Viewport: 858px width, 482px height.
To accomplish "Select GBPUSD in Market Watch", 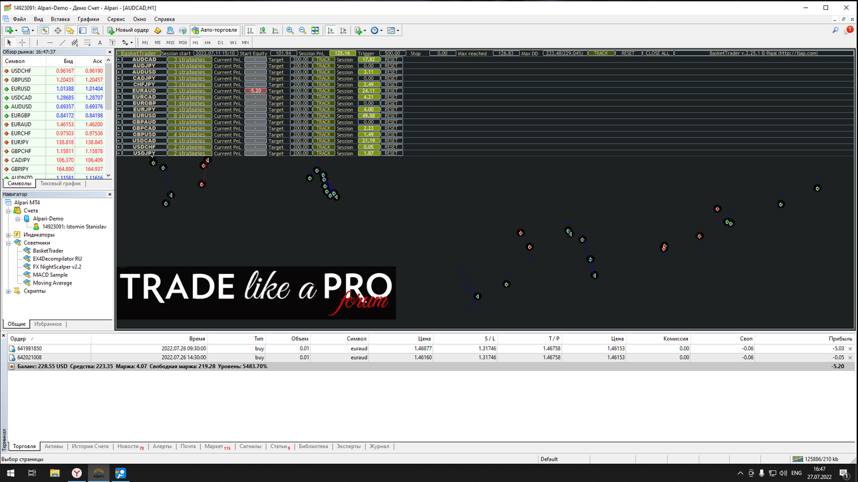I will tap(21, 80).
